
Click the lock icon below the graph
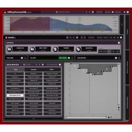click(109, 117)
